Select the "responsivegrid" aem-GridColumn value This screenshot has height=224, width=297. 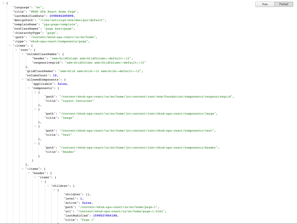[105, 63]
